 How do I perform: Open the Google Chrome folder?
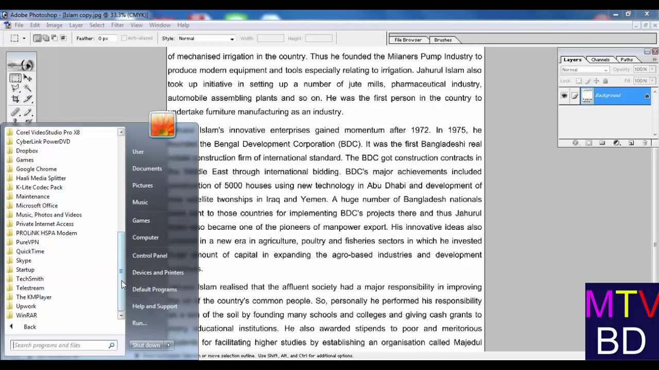click(x=36, y=169)
